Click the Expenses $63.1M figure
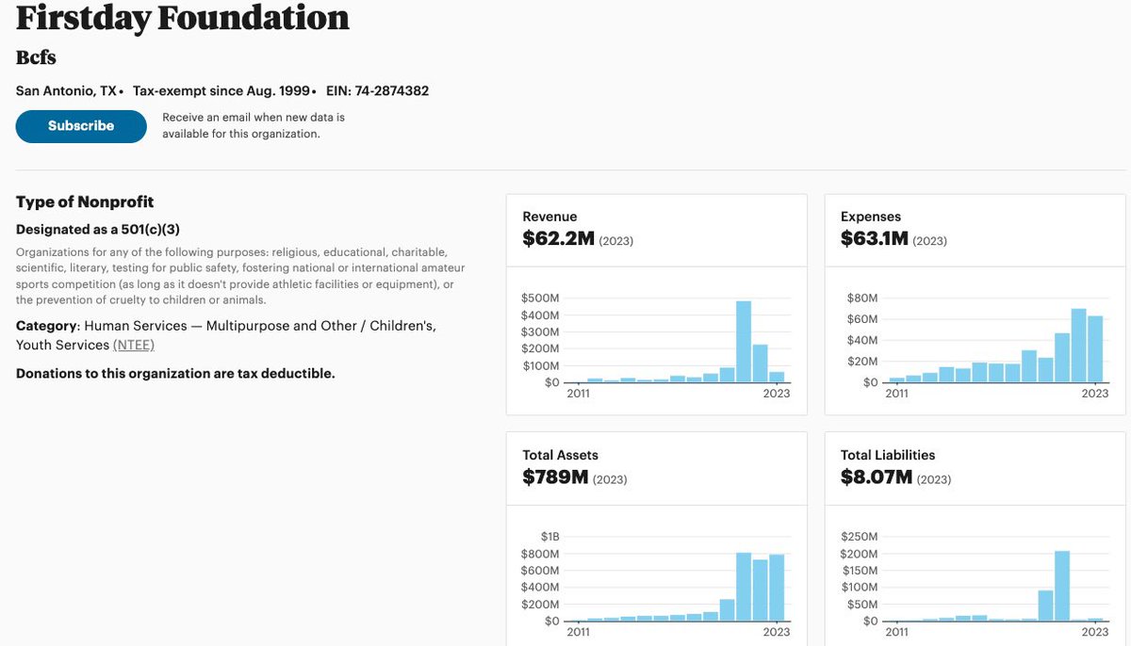The image size is (1131, 646). click(874, 239)
